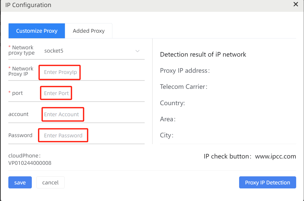Click the Country result label
Screen dimensions: 304x201
[x=172, y=103]
